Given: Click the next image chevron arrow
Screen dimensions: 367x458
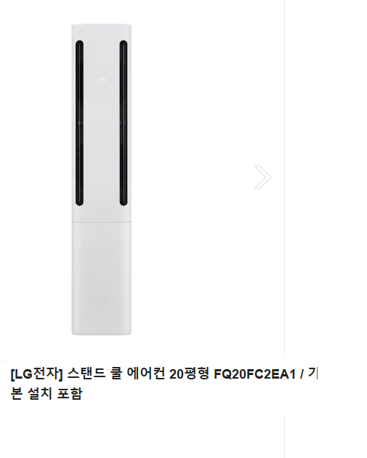Looking at the screenshot, I should [x=263, y=177].
